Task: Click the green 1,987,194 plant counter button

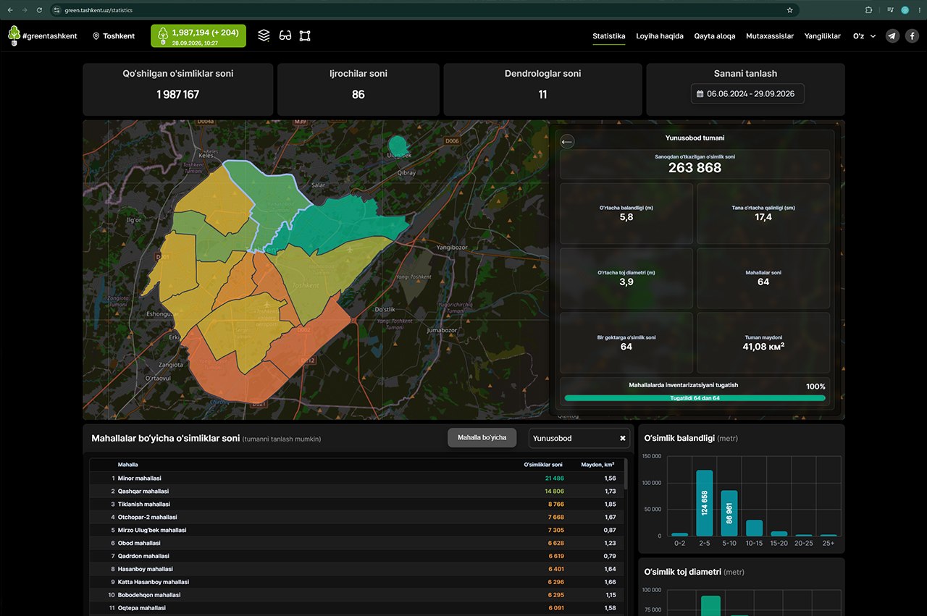Action: click(x=198, y=36)
